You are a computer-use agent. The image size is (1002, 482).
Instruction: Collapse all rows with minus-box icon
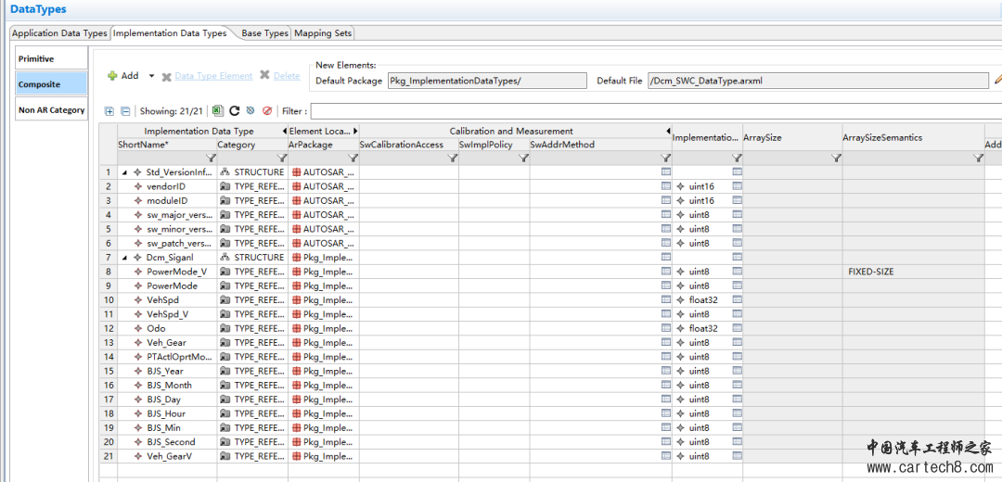[x=125, y=111]
